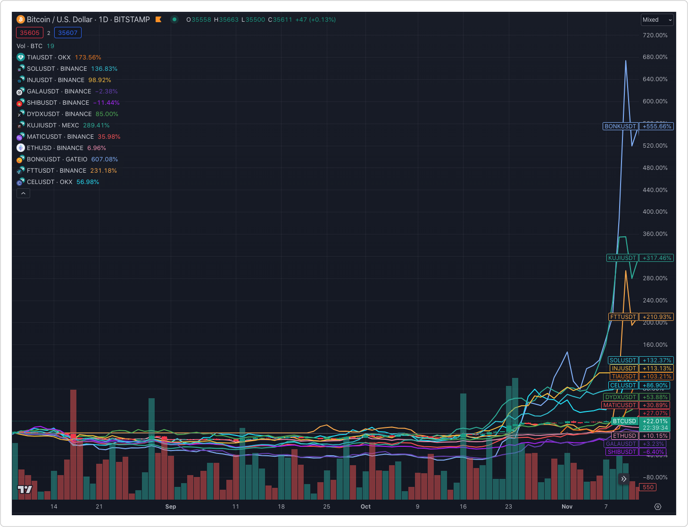
Task: Click the DYDXUSDT coin icon in legend
Action: tap(21, 114)
